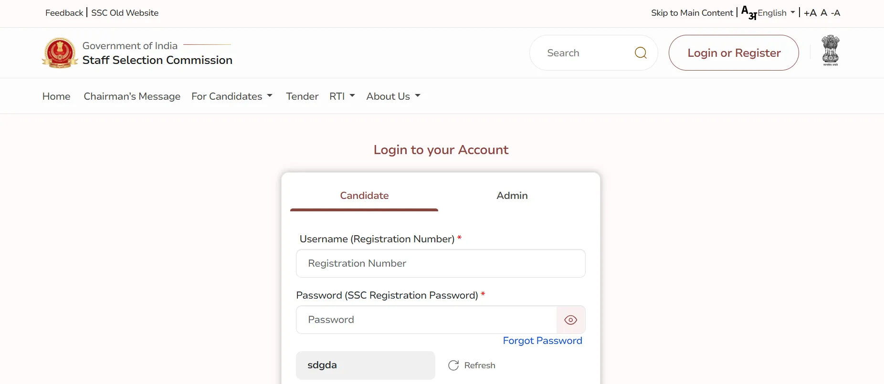The image size is (884, 384).
Task: Expand the For Candidates menu
Action: click(232, 96)
